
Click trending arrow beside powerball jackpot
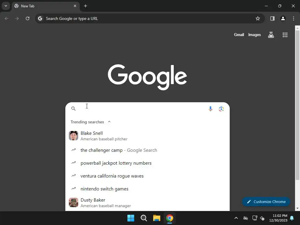pos(74,163)
